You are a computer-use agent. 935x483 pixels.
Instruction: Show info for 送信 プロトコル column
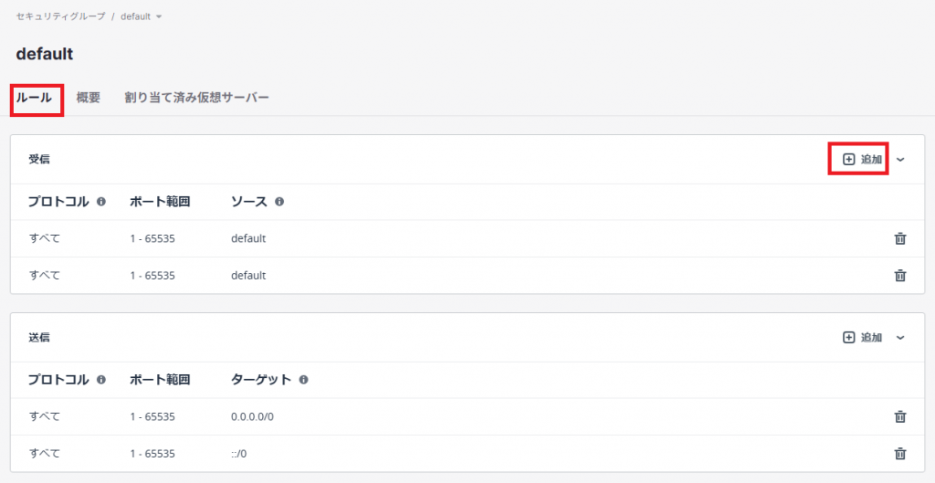click(x=101, y=380)
